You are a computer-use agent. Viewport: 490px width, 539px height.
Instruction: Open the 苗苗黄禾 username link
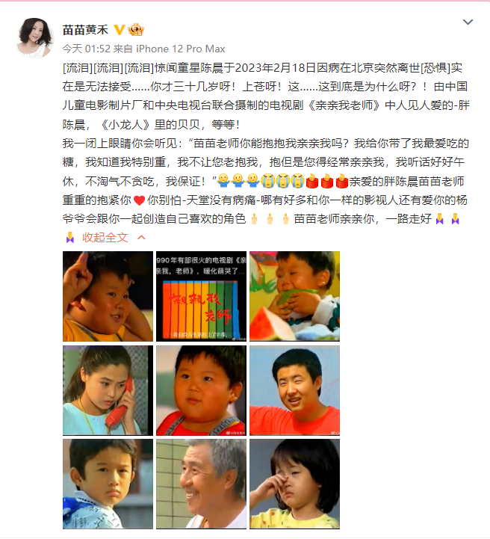(x=85, y=30)
